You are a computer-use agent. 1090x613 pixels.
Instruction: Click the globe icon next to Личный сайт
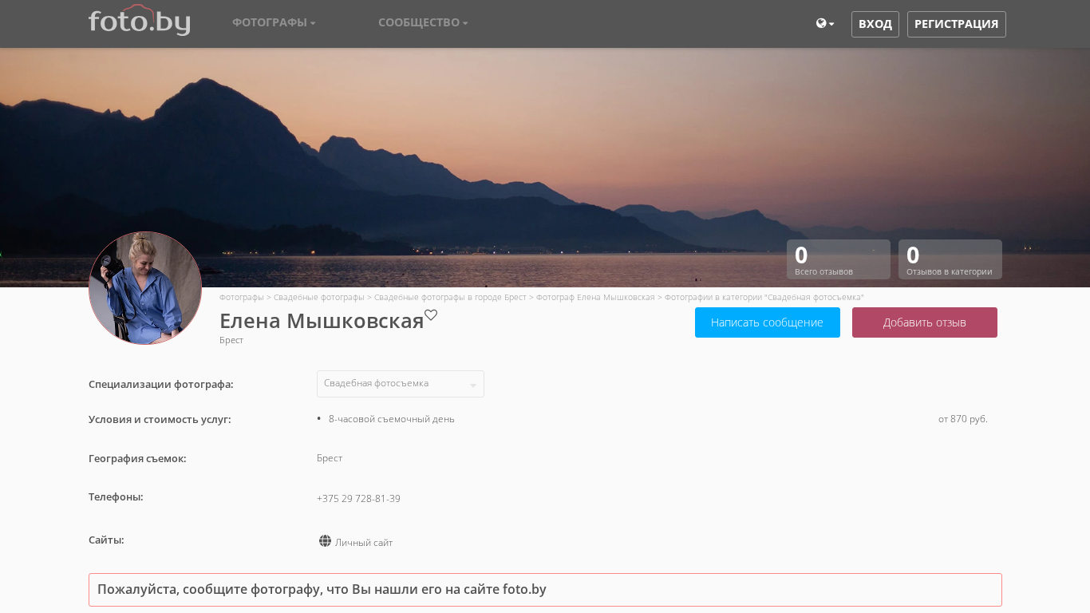click(325, 541)
